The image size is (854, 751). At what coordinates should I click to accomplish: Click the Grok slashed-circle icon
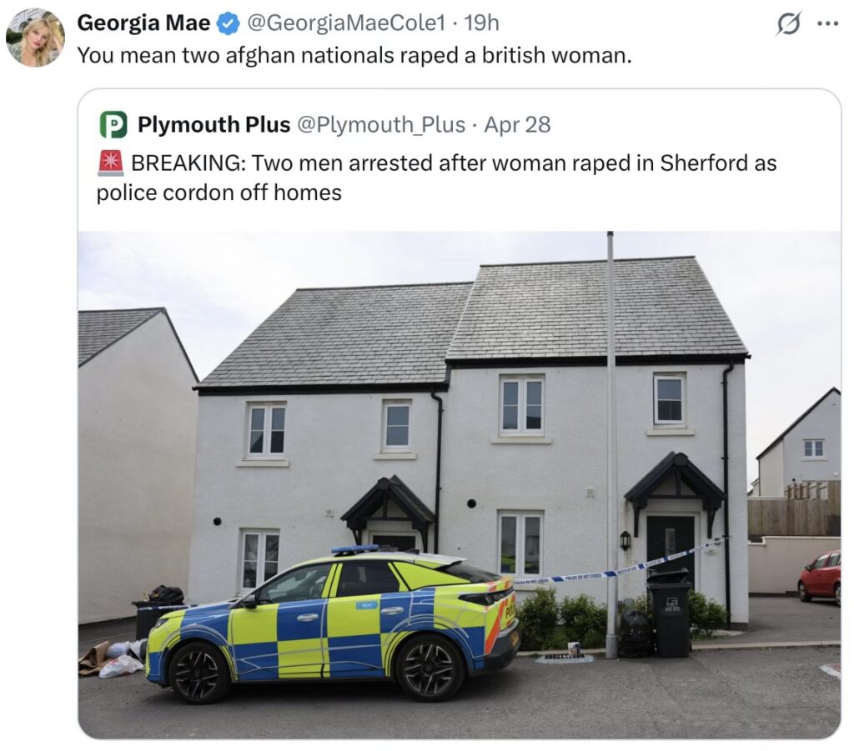788,24
